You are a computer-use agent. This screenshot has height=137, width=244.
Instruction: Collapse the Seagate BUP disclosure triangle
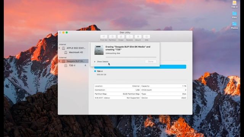(59, 61)
